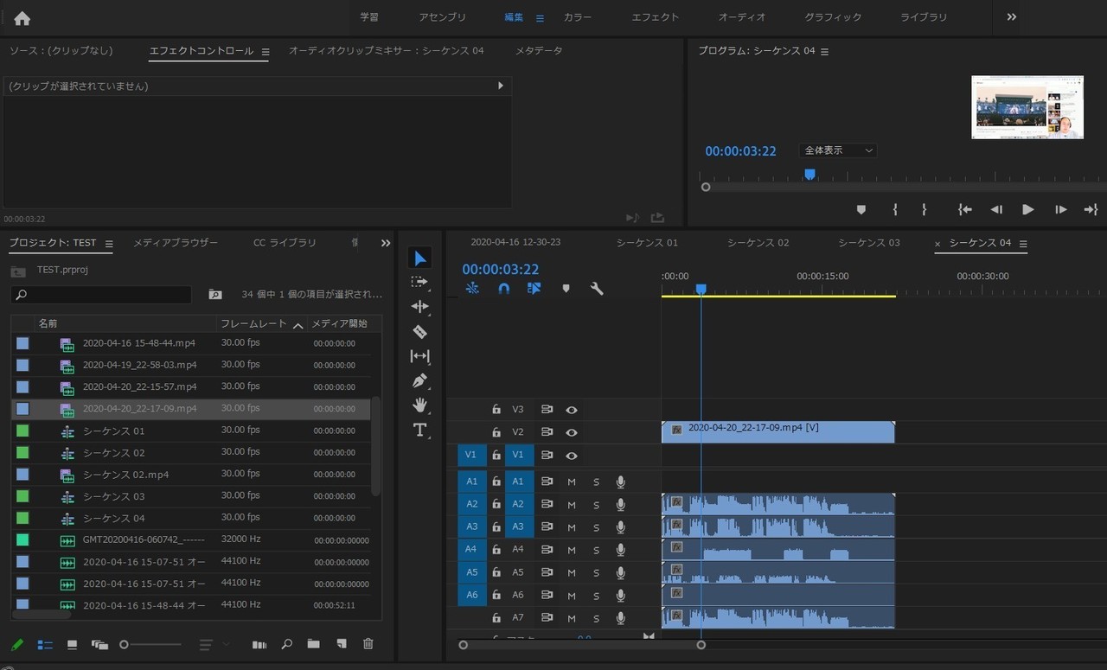Step back one frame
The height and width of the screenshot is (670, 1107).
[x=996, y=209]
